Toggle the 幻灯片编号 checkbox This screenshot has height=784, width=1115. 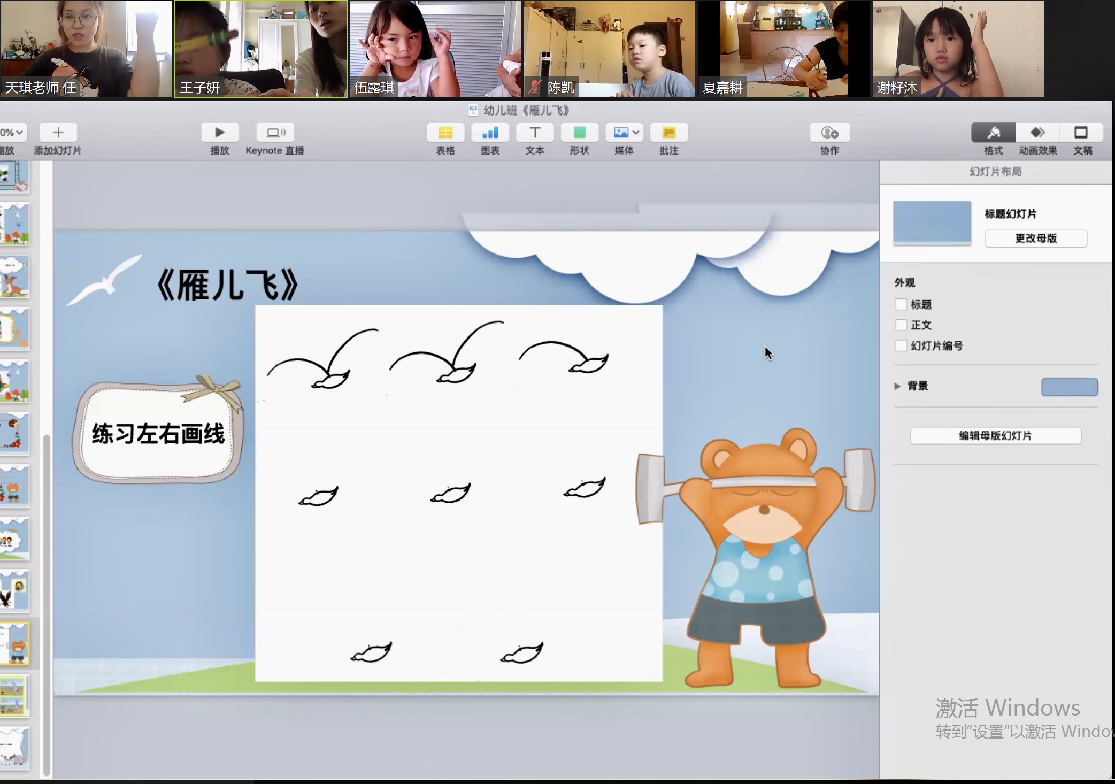[x=901, y=345]
